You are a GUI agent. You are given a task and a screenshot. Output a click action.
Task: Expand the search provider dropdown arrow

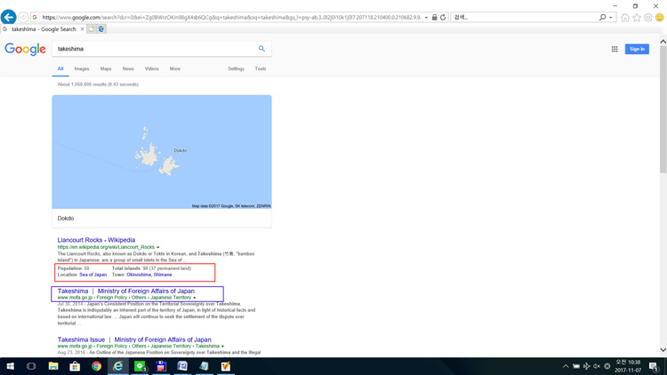point(610,18)
